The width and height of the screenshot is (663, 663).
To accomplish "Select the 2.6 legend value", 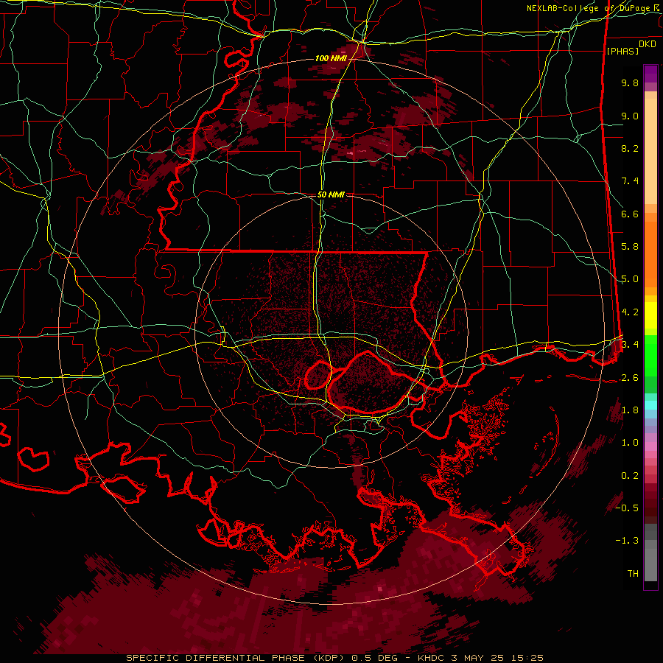I will point(630,378).
